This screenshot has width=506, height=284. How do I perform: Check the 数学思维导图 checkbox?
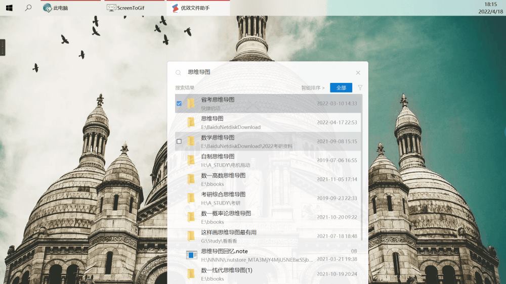[x=179, y=141]
